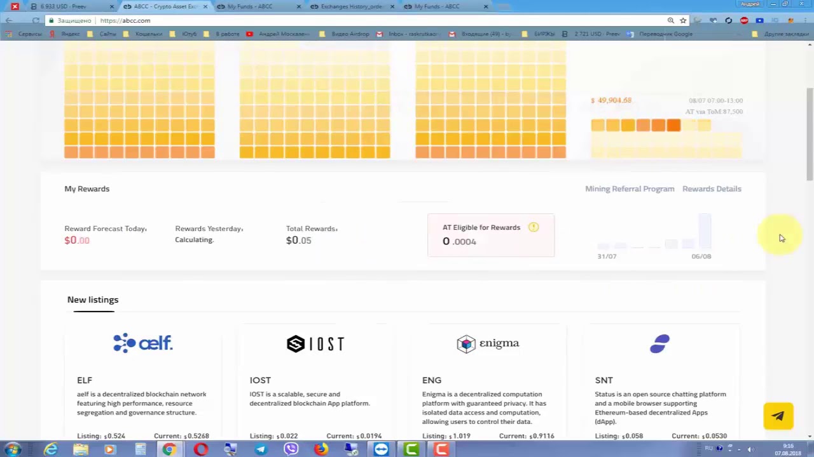Click the Total Rewards $0.05 value
This screenshot has height=457, width=814.
[x=298, y=240]
